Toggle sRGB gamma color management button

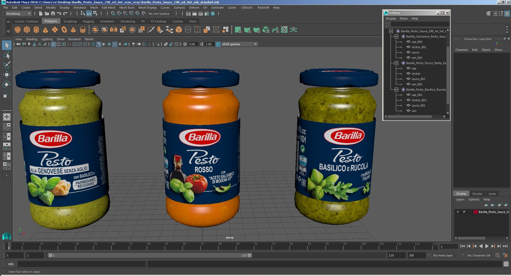tap(218, 44)
